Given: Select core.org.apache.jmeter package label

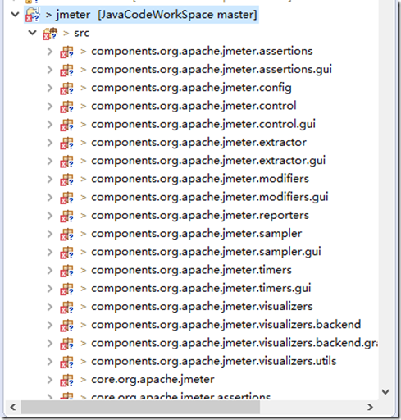Looking at the screenshot, I should (x=153, y=380).
